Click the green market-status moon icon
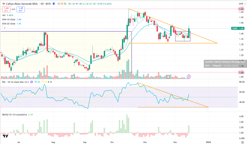 point(65,3)
